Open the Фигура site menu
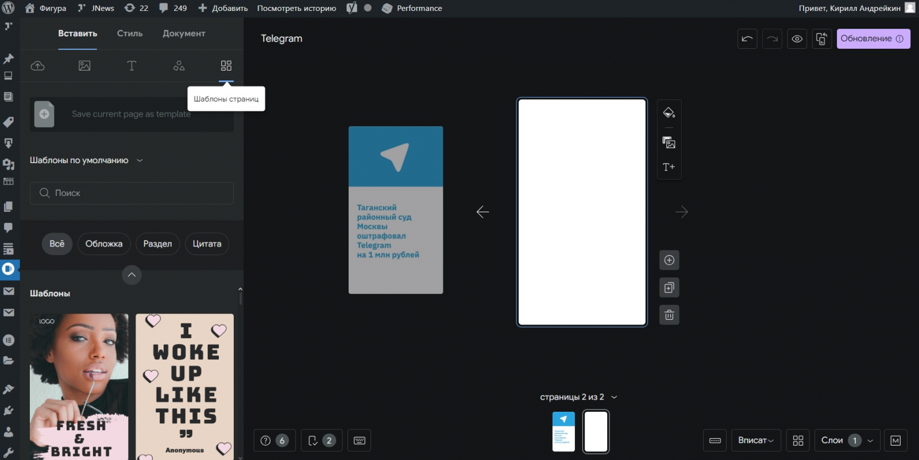Viewport: 919px width, 460px height. click(47, 8)
